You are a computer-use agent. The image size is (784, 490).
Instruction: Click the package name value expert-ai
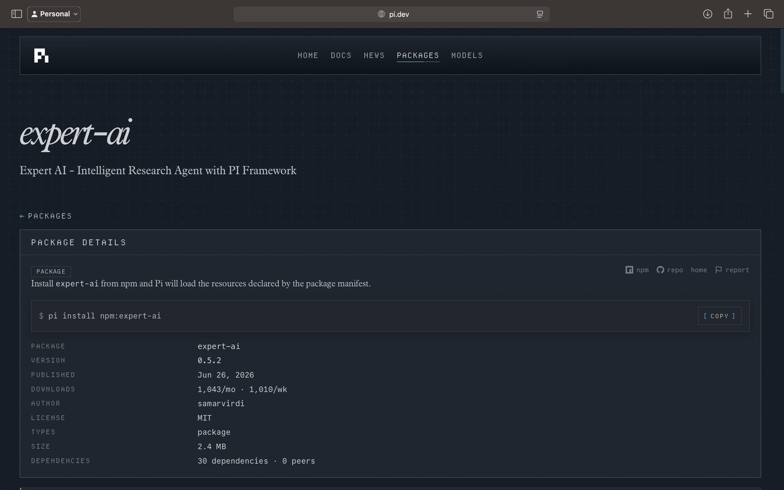219,346
